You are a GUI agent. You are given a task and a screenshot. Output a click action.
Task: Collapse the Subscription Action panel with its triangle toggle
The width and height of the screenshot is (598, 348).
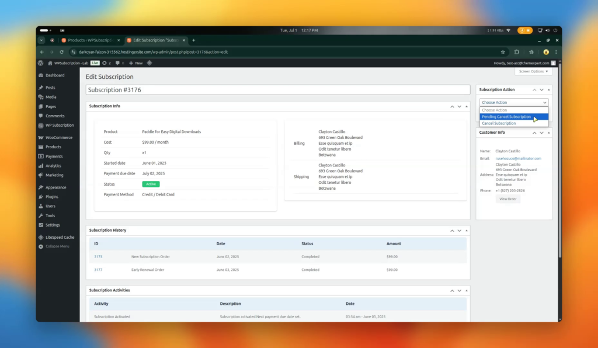[x=549, y=89]
